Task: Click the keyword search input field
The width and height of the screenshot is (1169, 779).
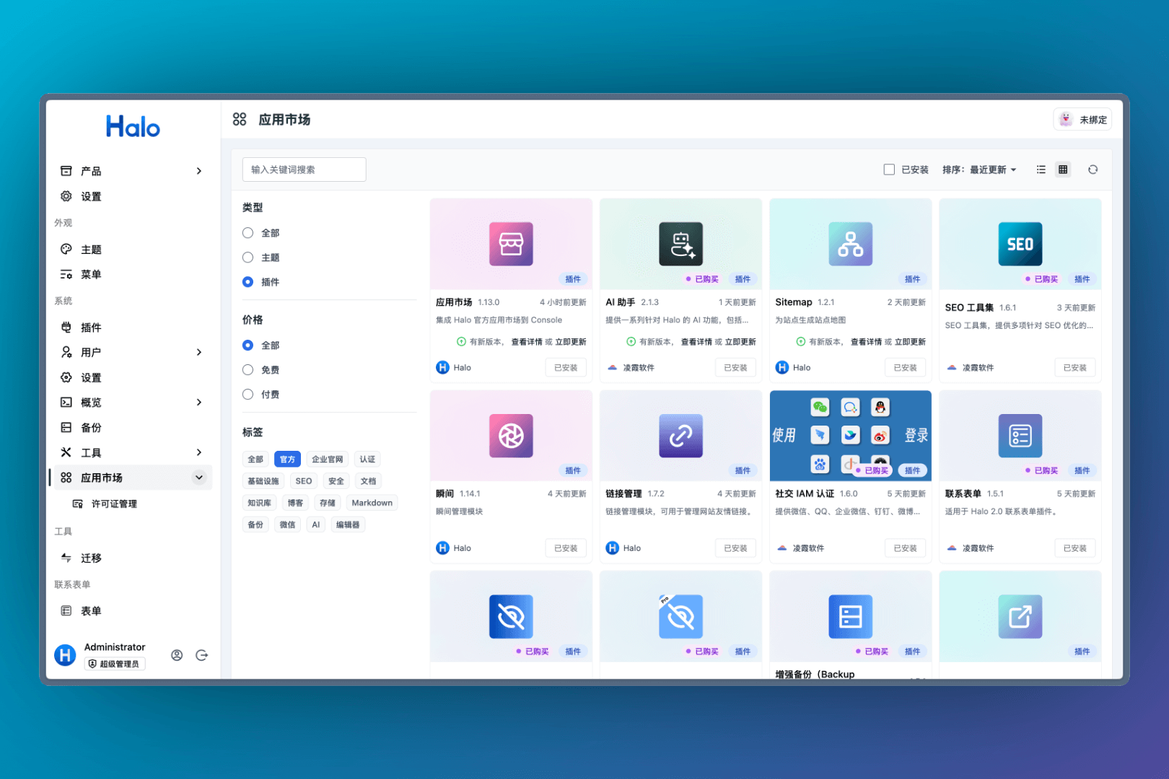Action: [x=304, y=170]
